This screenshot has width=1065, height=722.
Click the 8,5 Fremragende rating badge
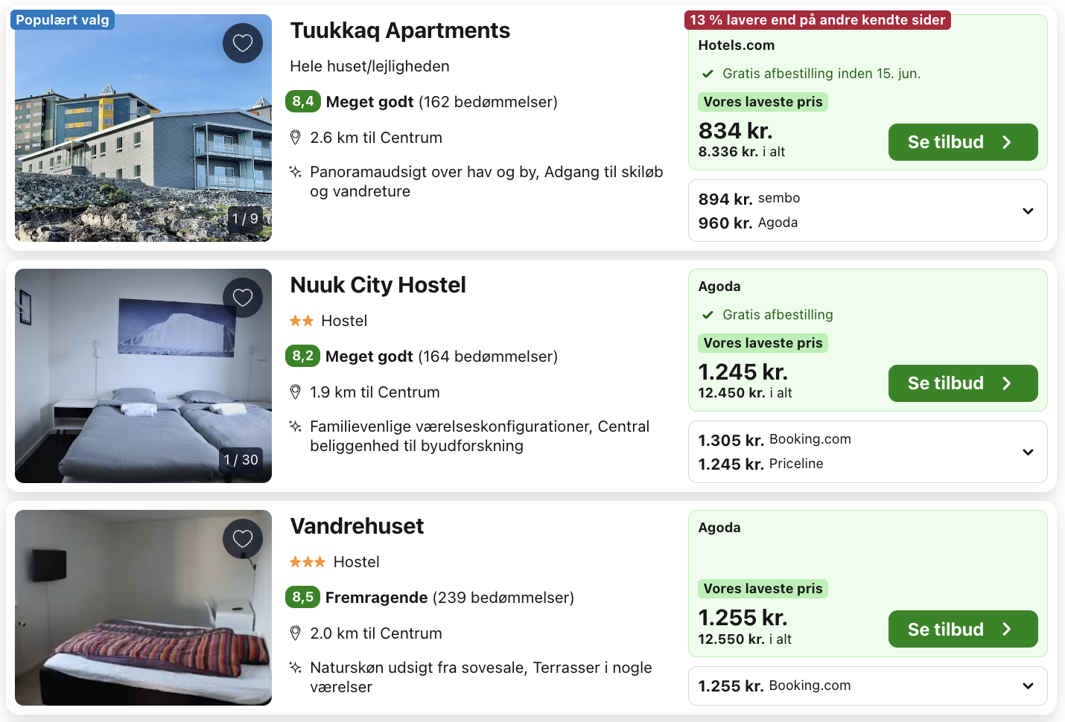tap(303, 597)
